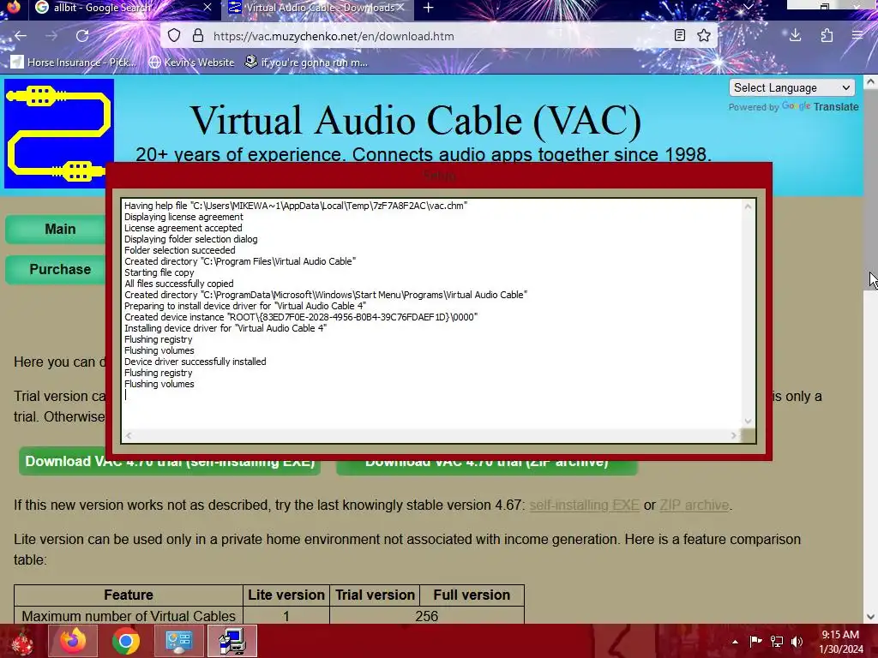Open the tracking protection shield icon
Viewport: 878px width, 658px height.
click(174, 36)
